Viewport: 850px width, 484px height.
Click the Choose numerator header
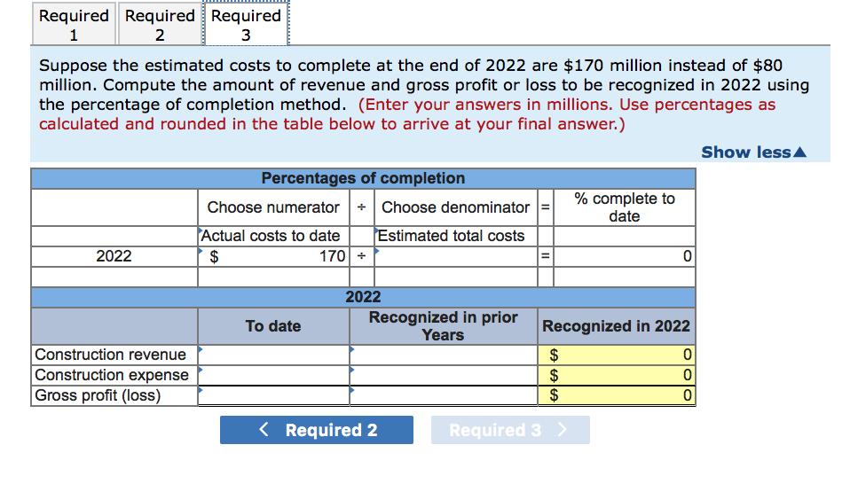(x=274, y=207)
